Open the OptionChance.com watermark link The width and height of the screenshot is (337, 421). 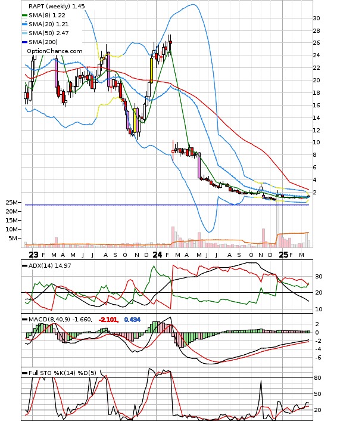pos(55,51)
